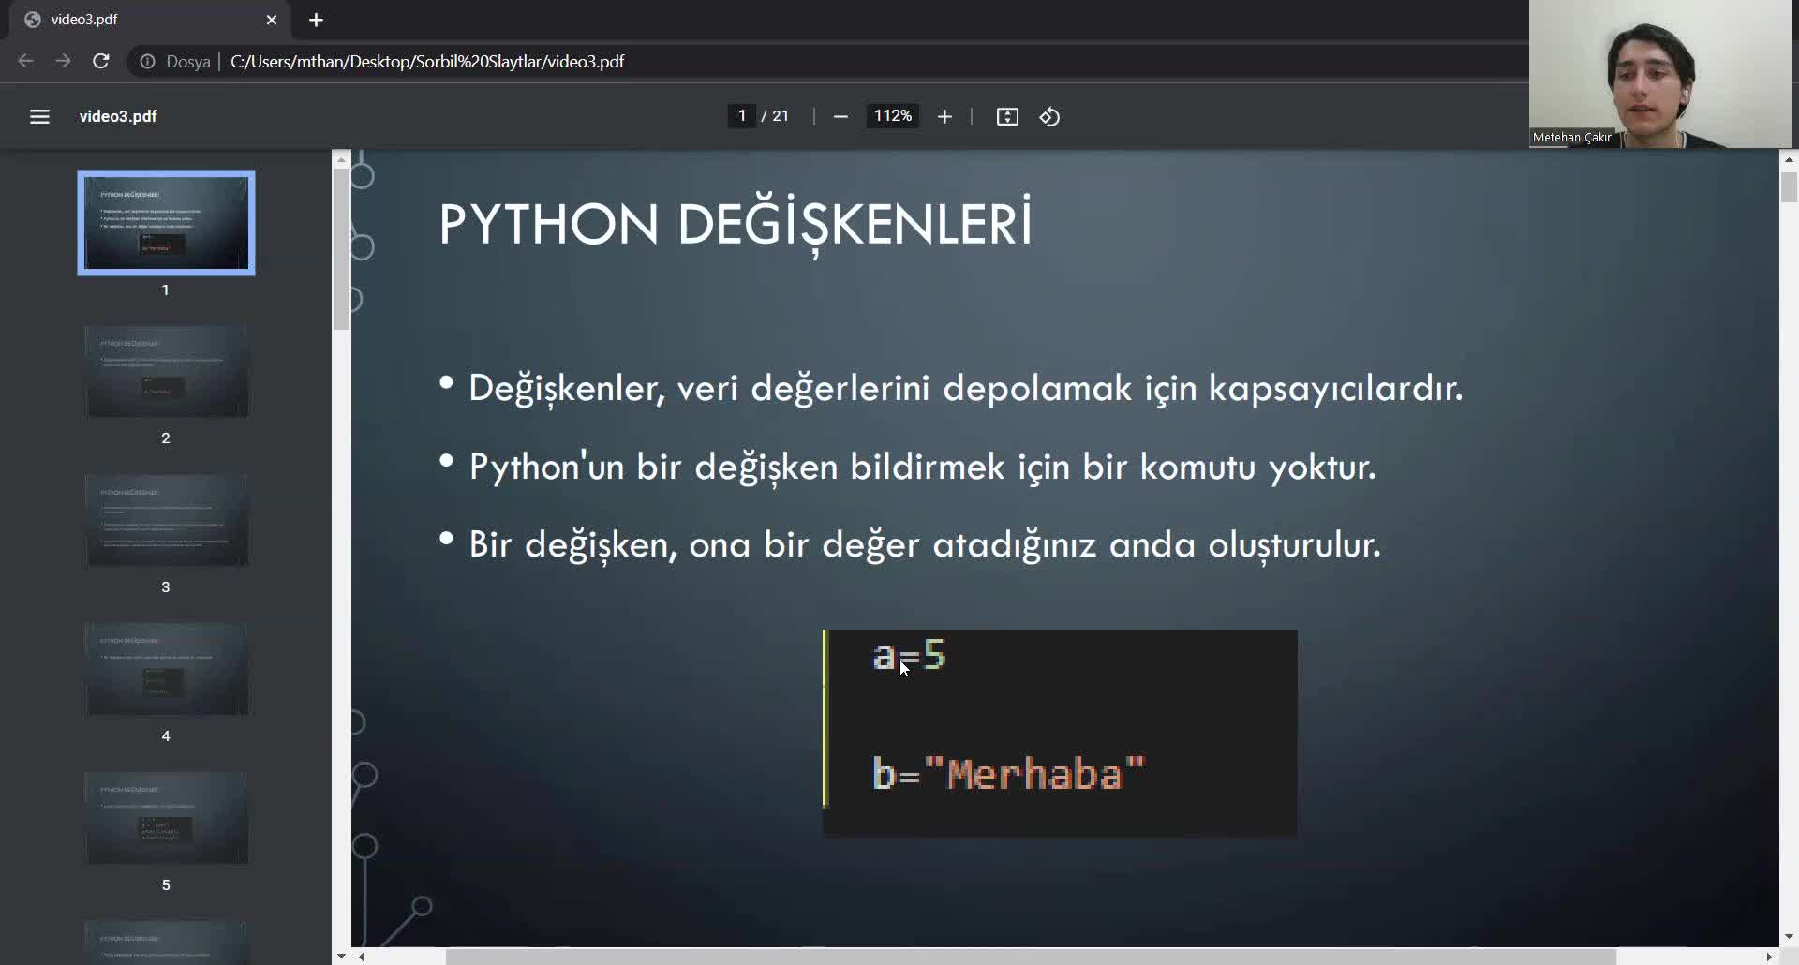Click the PYTHON DEĞİŞKENLERİ slide title

click(736, 225)
